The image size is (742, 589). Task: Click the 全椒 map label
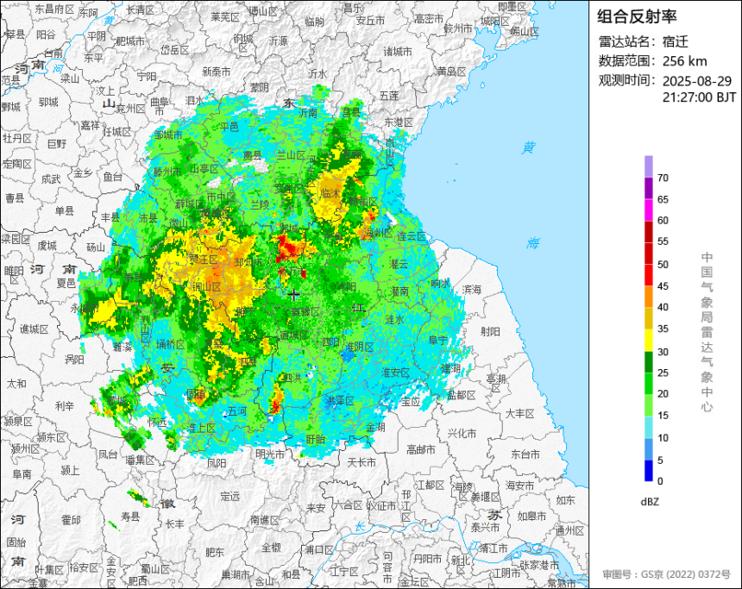271,548
